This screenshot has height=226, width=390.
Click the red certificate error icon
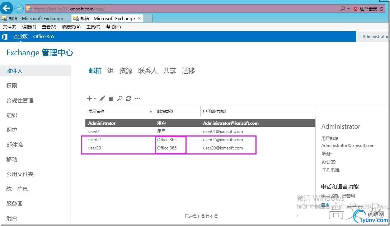tap(356, 9)
